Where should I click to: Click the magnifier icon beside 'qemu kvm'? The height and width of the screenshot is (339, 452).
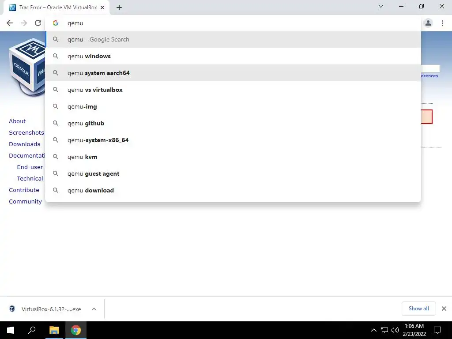tap(56, 157)
